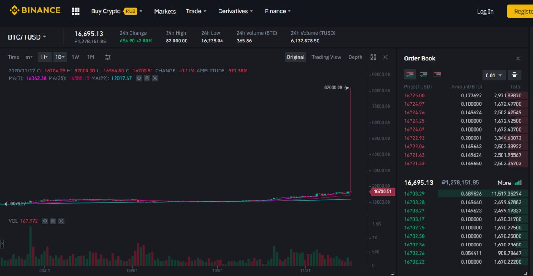Screen dimensions: 533x276
Task: Show only buy orders in order book
Action: [423, 75]
